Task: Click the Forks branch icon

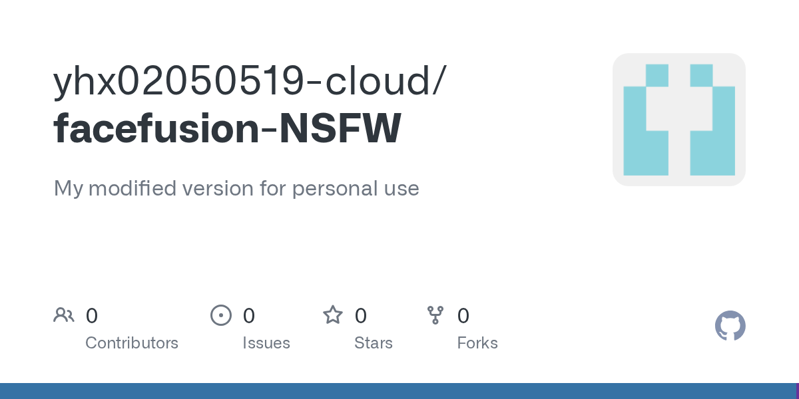Action: (435, 315)
